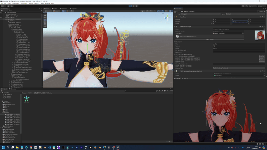Adjust the asset icon size slider in Project panel
The width and height of the screenshot is (267, 150).
169,142
